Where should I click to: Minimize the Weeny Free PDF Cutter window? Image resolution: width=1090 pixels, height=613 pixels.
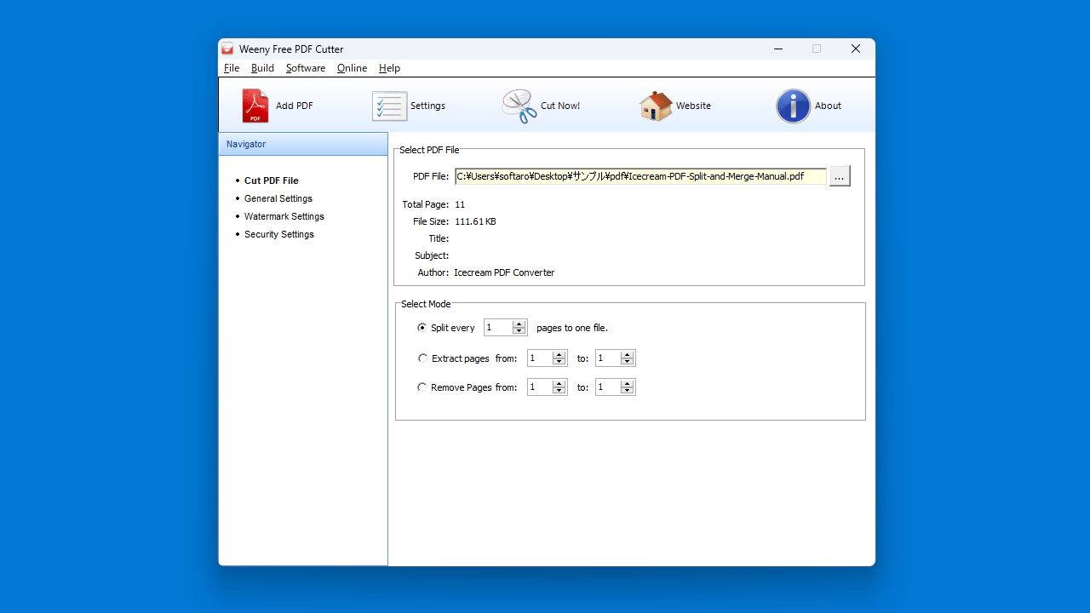(778, 49)
